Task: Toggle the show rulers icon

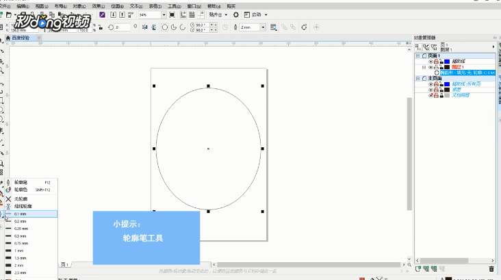Action: (183, 14)
